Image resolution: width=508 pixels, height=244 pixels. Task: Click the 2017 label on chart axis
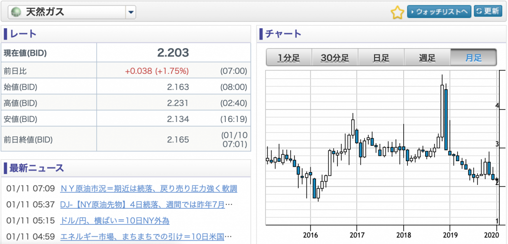[x=357, y=235]
